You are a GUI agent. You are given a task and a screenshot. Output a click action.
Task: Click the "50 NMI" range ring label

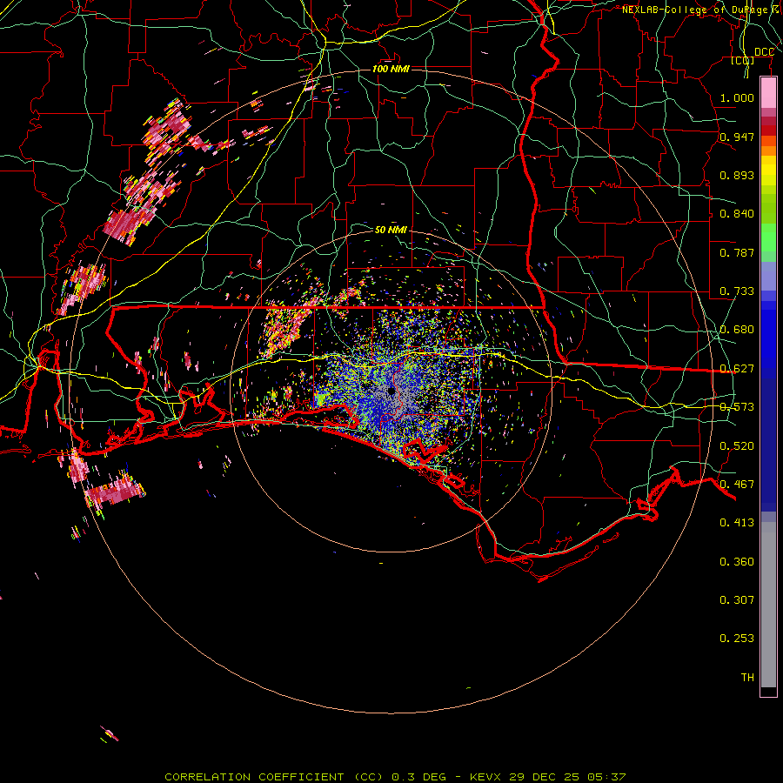coord(391,230)
